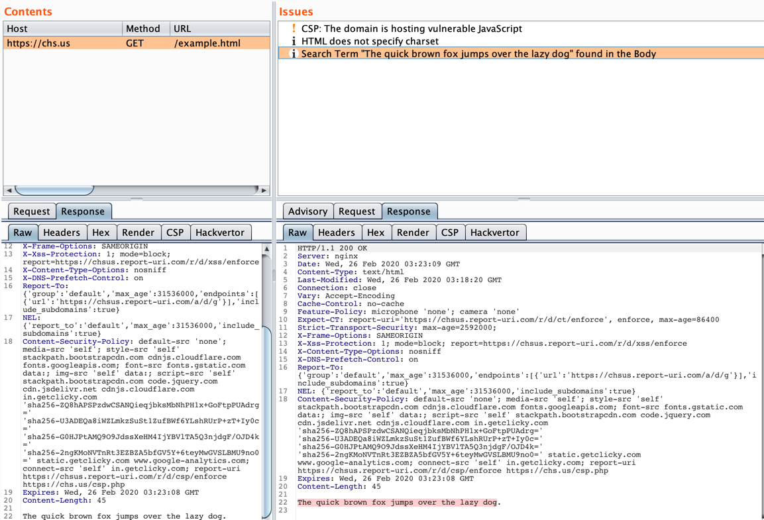
Task: Click the up scroll arrow in Contents response viewer
Action: [x=266, y=250]
